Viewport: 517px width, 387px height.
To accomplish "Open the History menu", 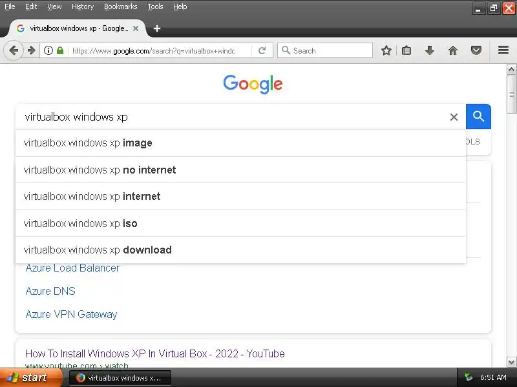I will (x=83, y=6).
